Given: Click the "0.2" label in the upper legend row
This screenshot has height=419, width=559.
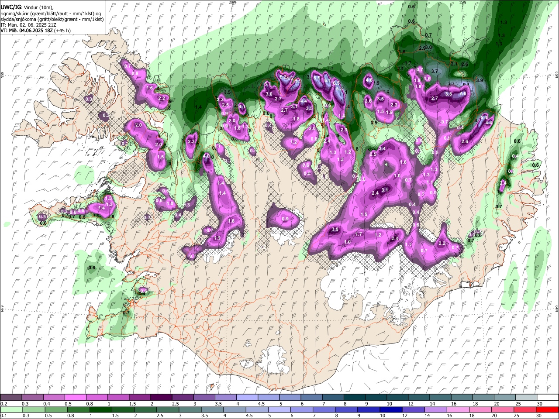Looking at the screenshot, I should point(3,404).
